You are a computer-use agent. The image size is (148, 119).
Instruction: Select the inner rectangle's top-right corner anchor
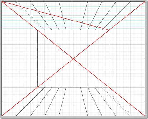pos(109,30)
